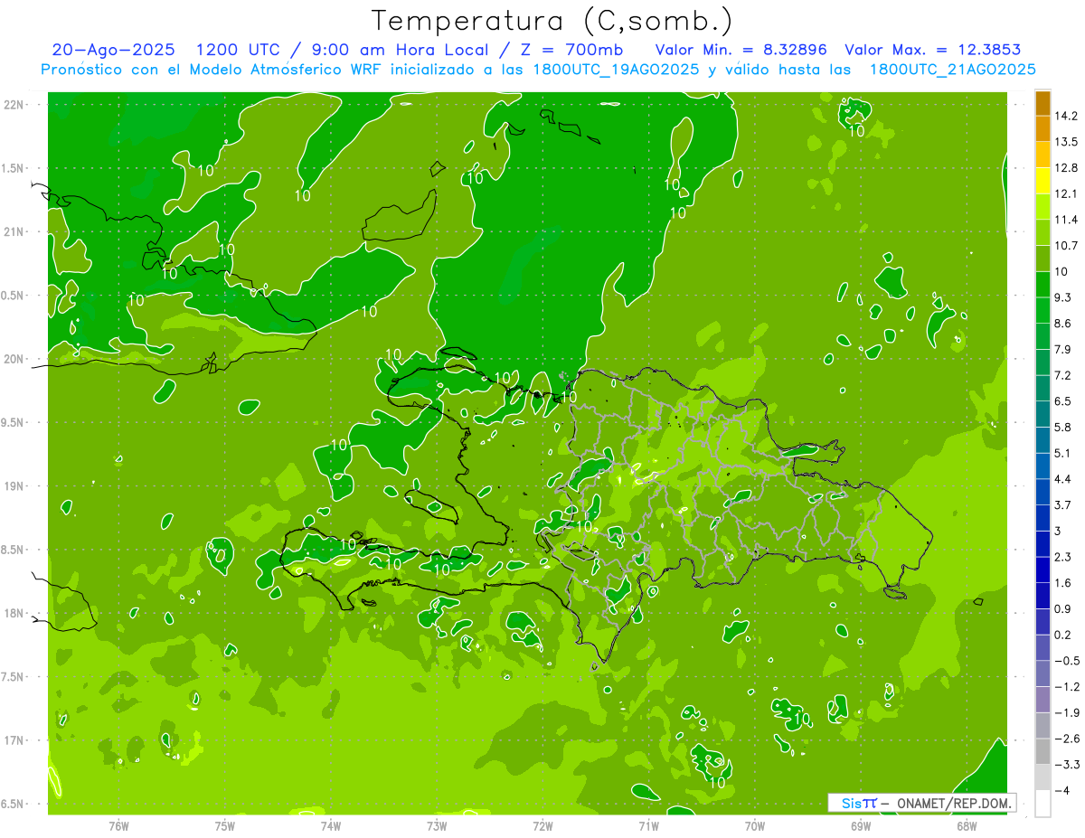
Task: Click the yellow legend band between 12.1 and 12.8
Action: click(1043, 180)
